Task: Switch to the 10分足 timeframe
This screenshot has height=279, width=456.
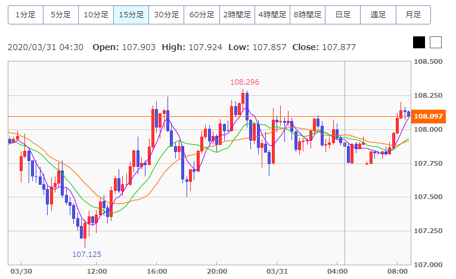Action: click(x=96, y=15)
